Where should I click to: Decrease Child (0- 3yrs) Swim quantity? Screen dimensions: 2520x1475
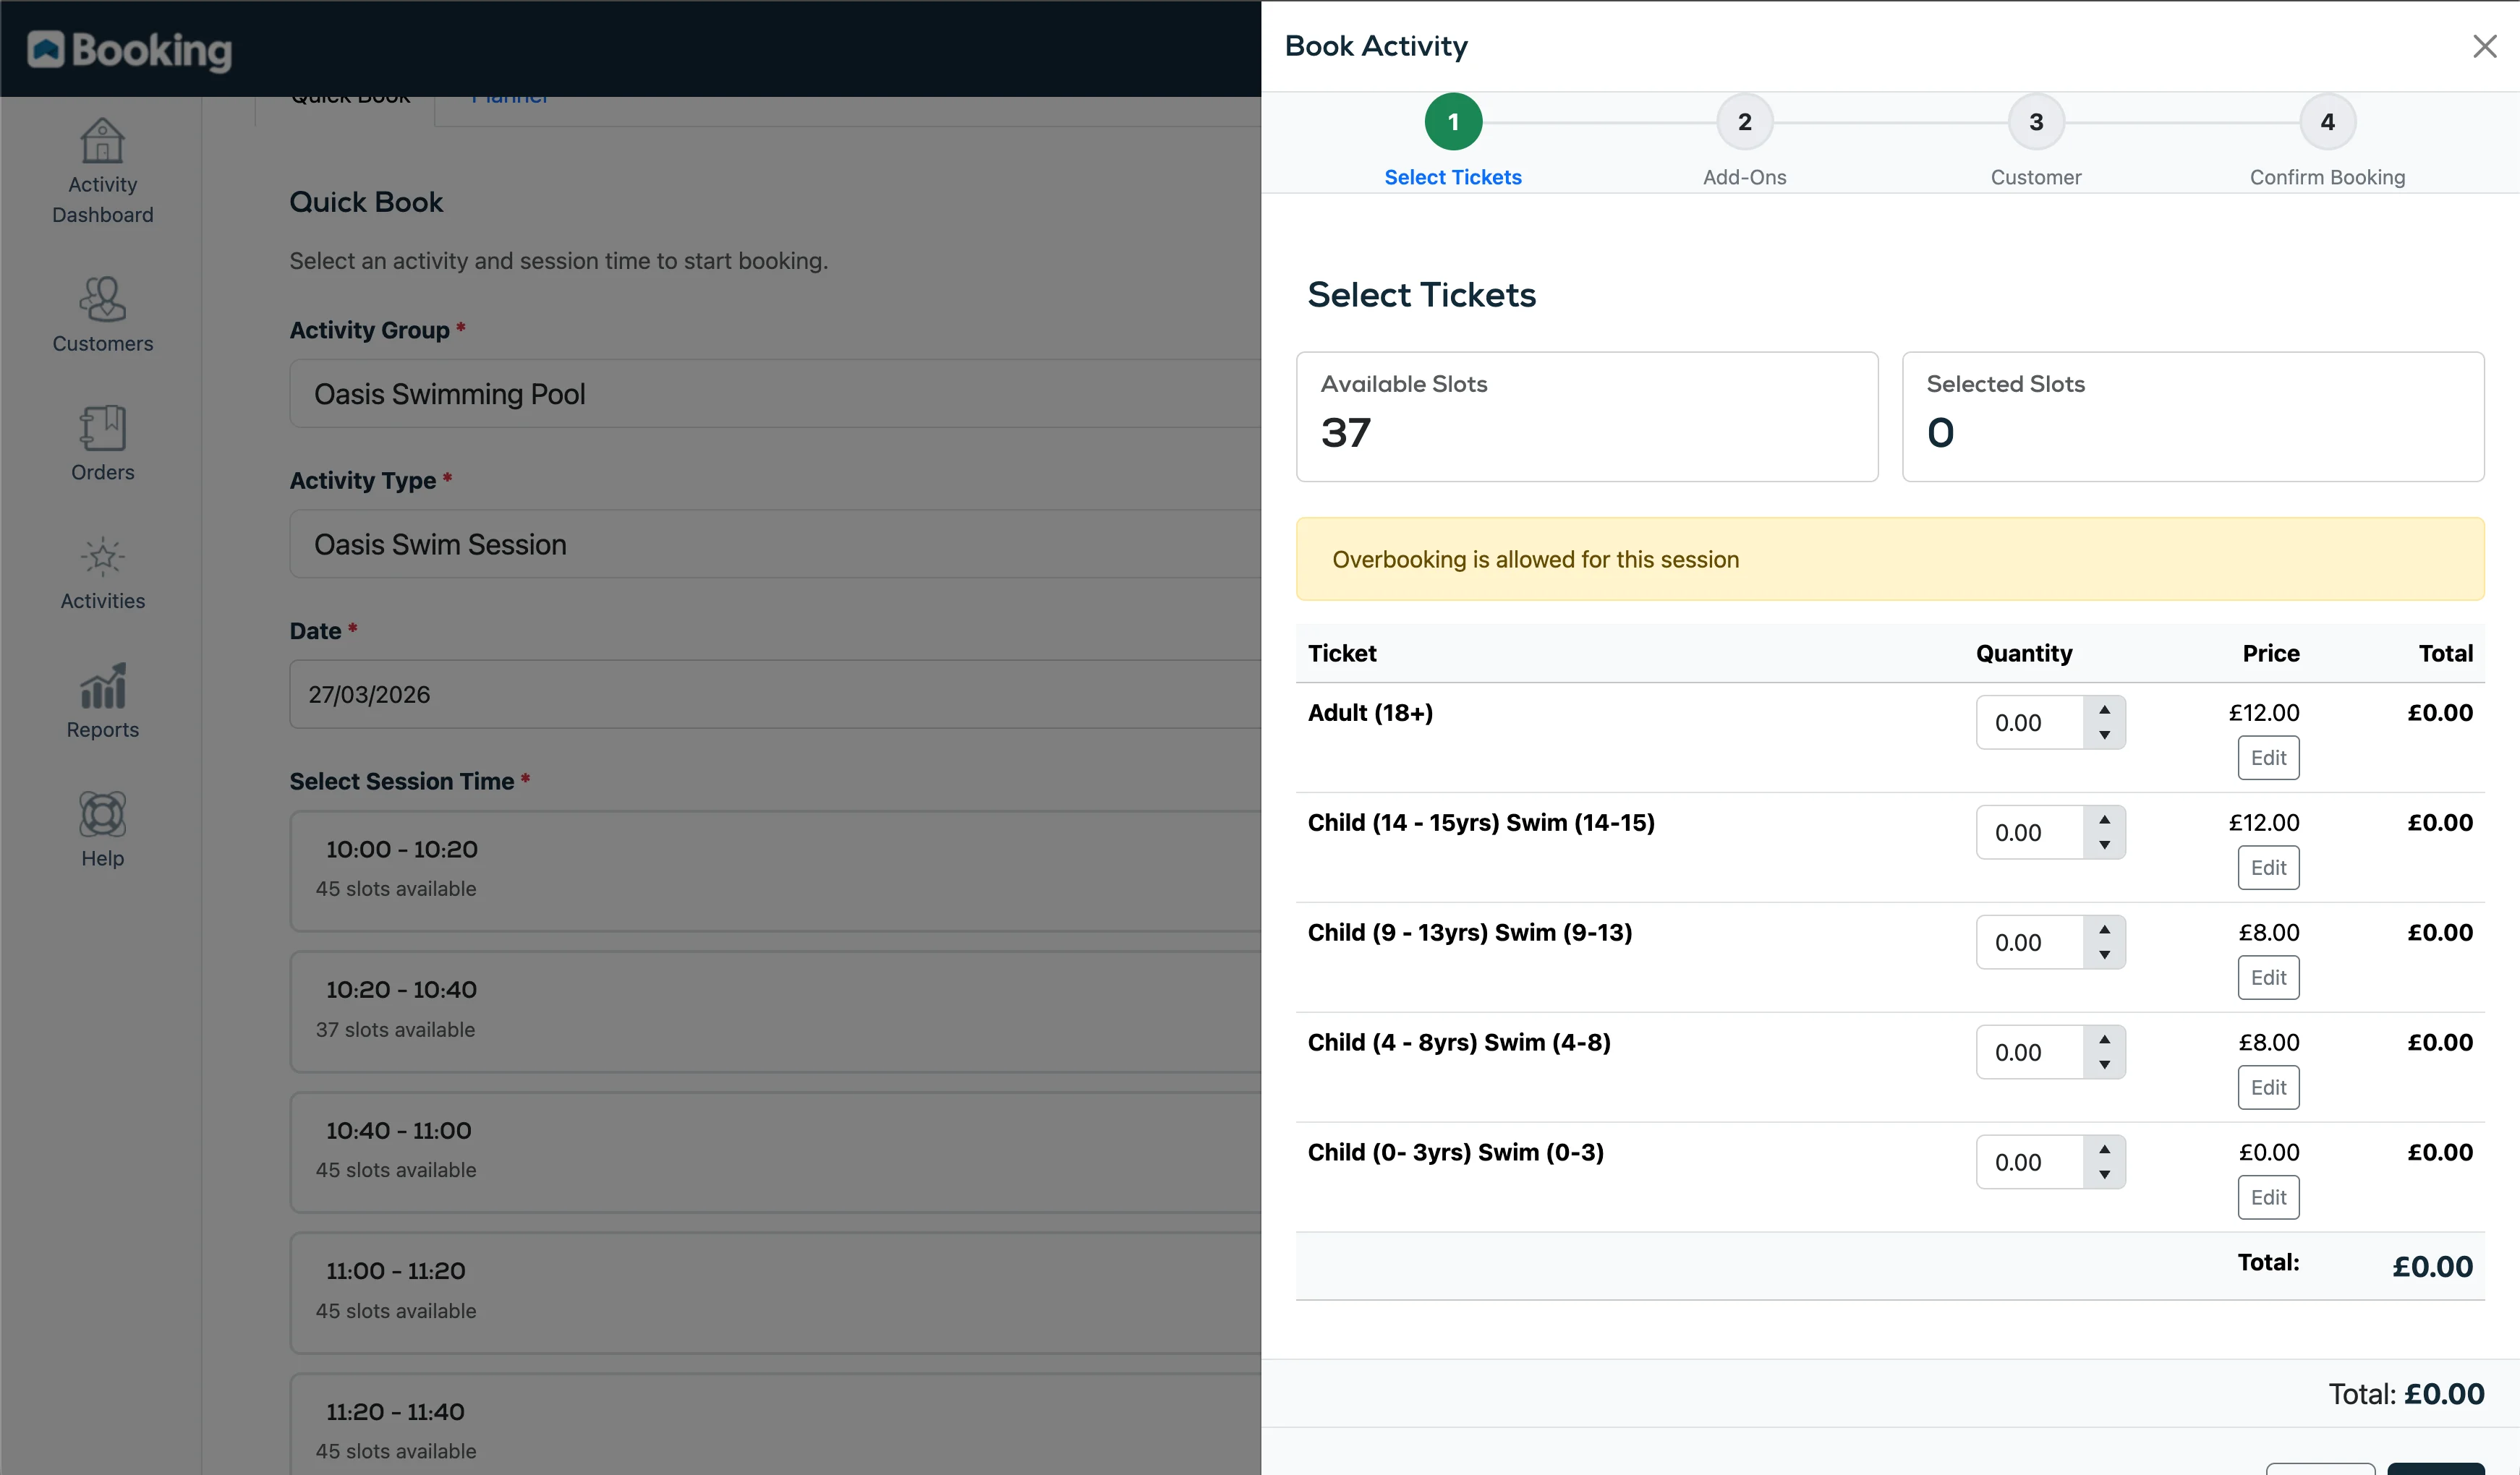2104,1174
